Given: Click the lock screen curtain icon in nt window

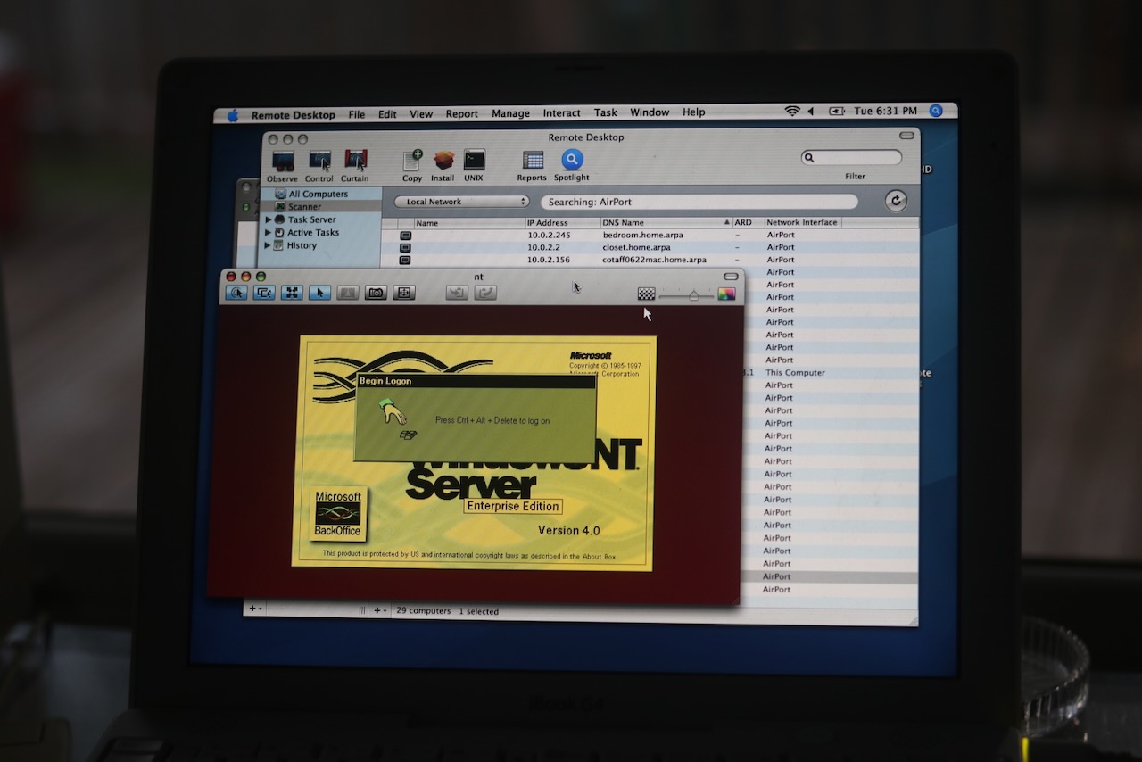Looking at the screenshot, I should click(348, 293).
